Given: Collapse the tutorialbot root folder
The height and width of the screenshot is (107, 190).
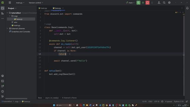Looking at the screenshot, I should tap(7, 13).
